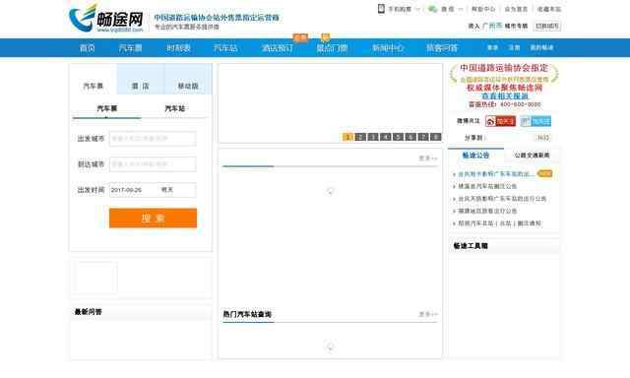The image size is (630, 378).
Task: Select the underlined 汽车票 sub-tab
Action: click(107, 109)
